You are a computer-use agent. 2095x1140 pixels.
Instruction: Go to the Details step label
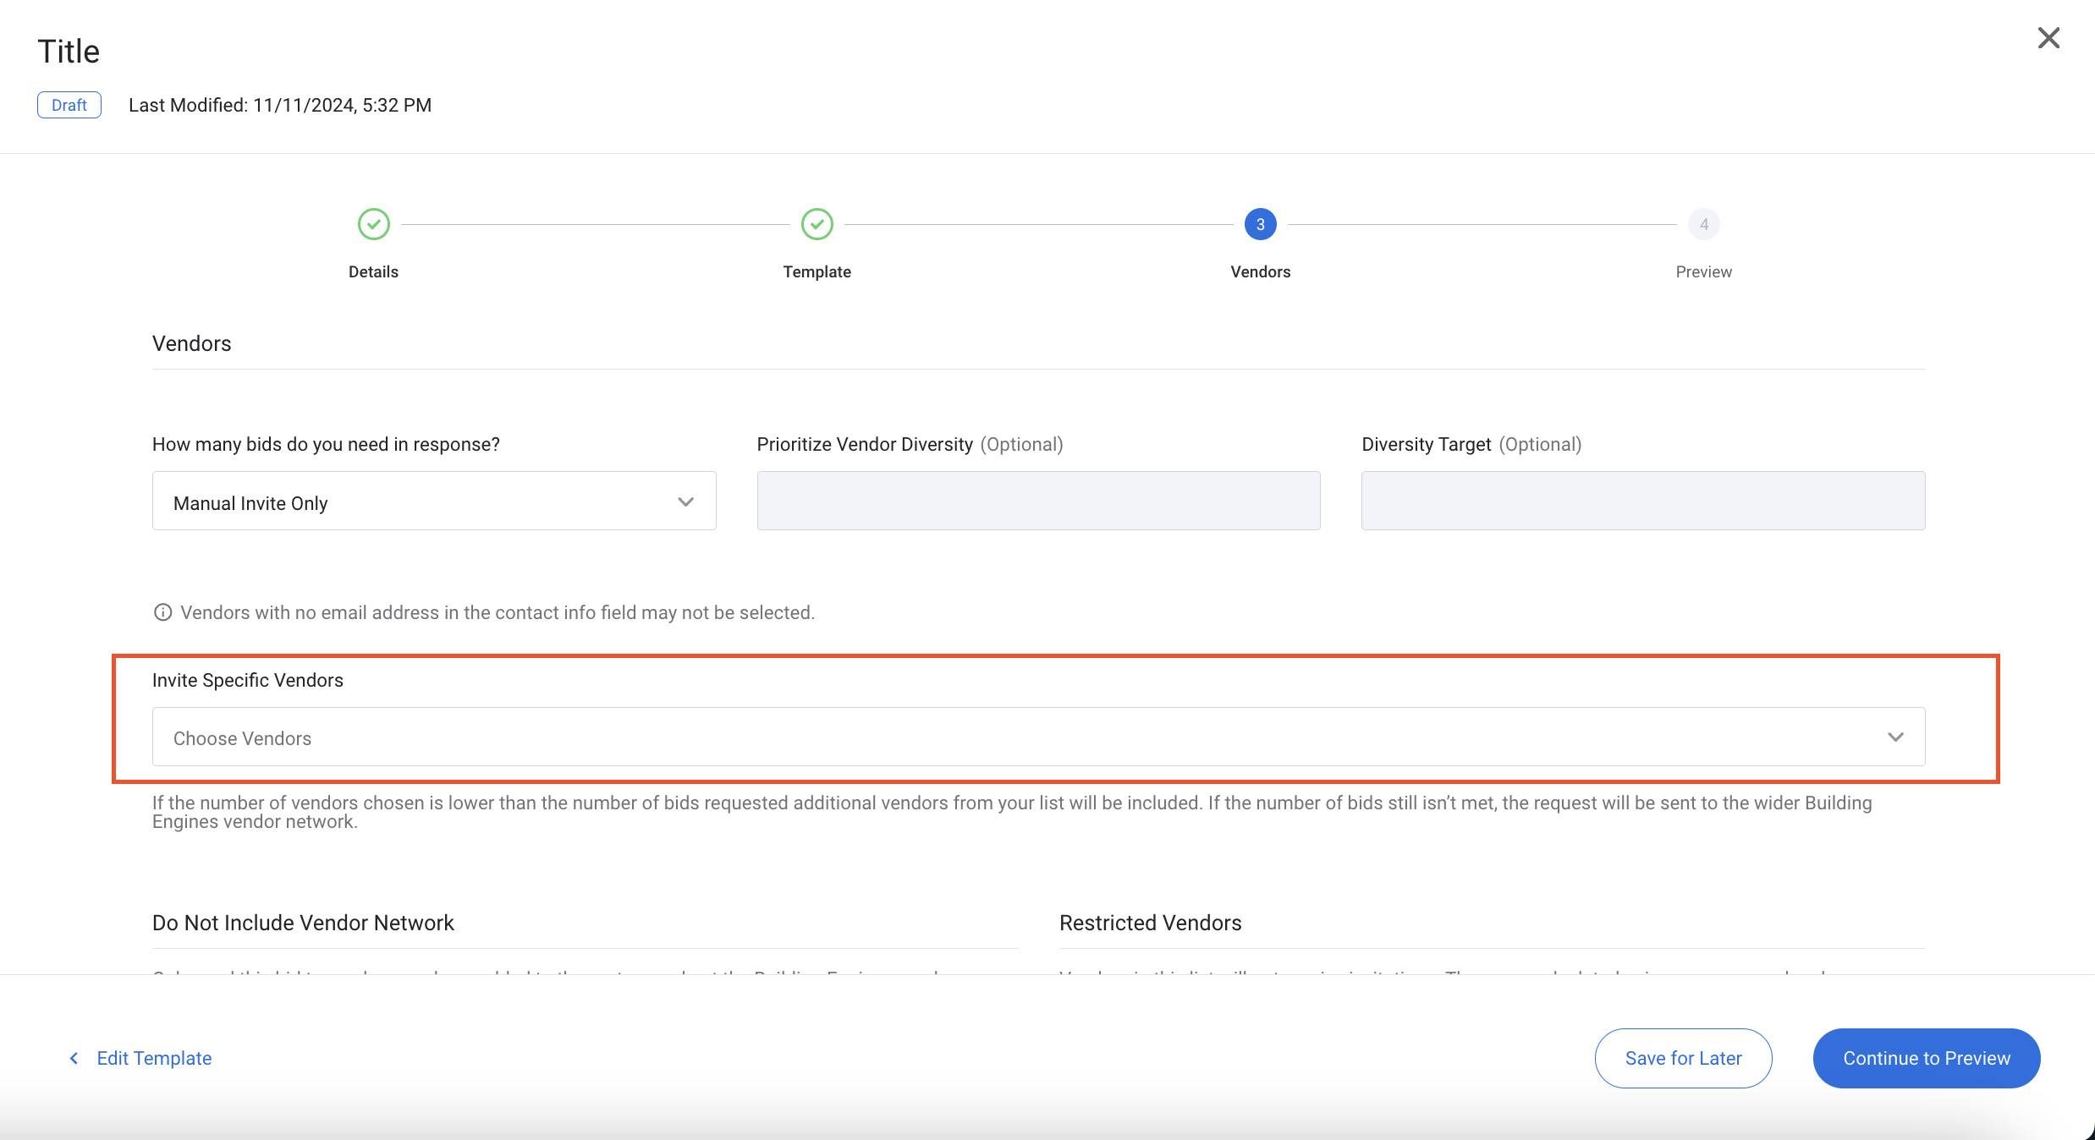tap(373, 271)
